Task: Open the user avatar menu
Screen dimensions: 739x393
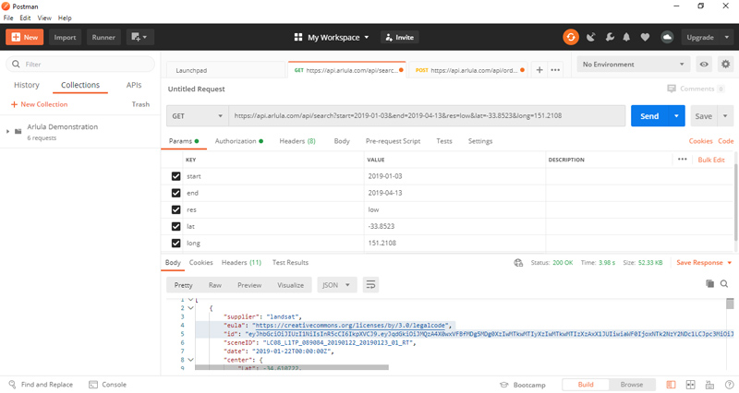Action: pos(667,37)
